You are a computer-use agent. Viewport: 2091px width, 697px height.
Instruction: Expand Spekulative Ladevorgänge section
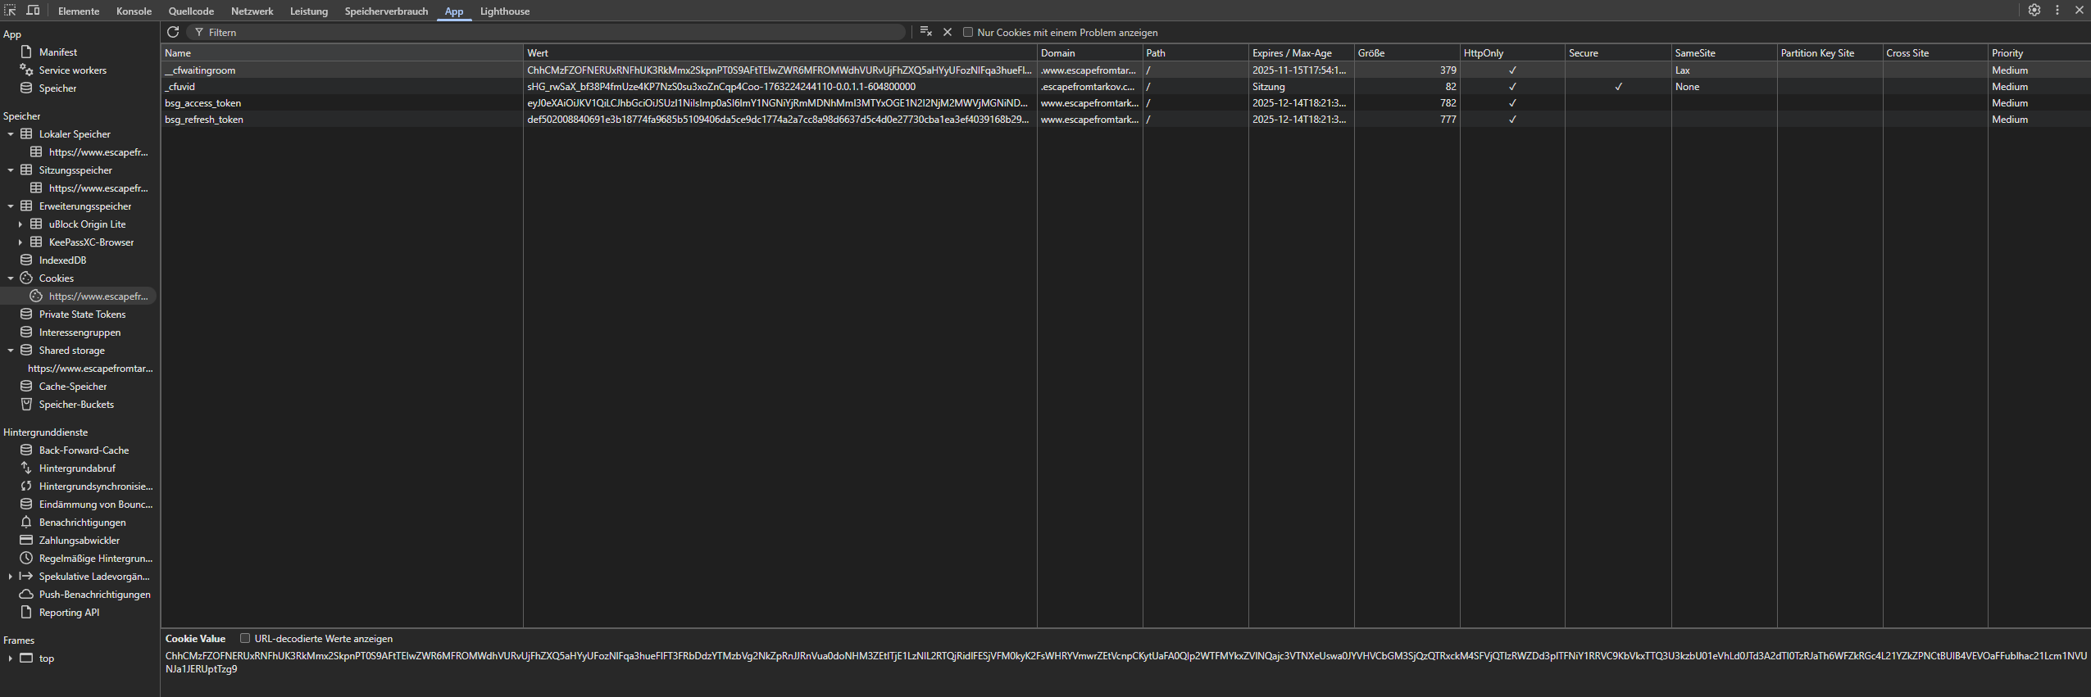point(10,577)
